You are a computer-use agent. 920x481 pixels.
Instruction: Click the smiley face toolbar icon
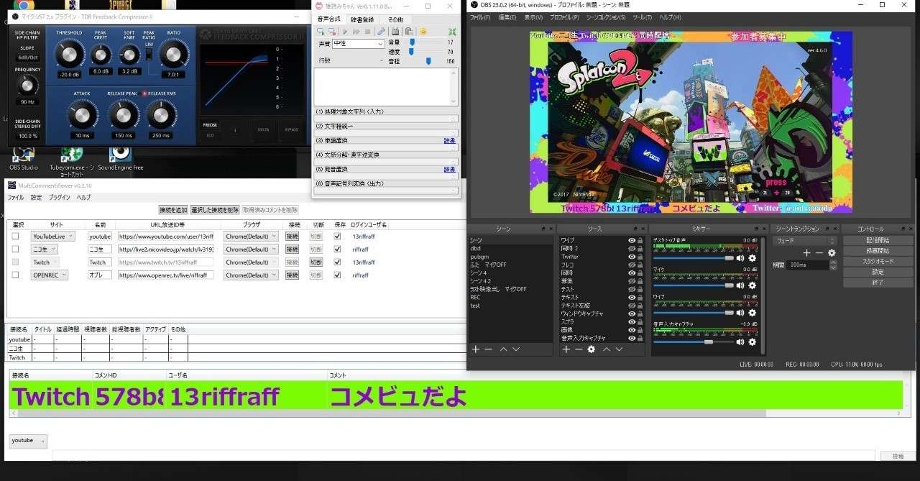pyautogui.click(x=423, y=32)
